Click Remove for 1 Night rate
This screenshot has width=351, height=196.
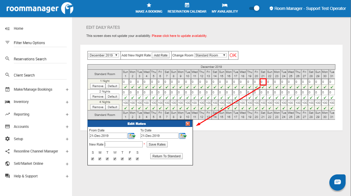point(98,86)
